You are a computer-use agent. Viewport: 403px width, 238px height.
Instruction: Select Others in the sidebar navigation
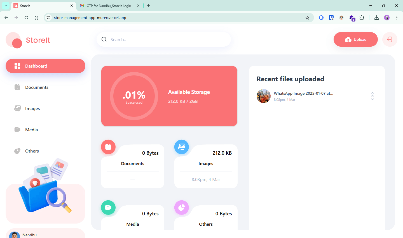[32, 151]
